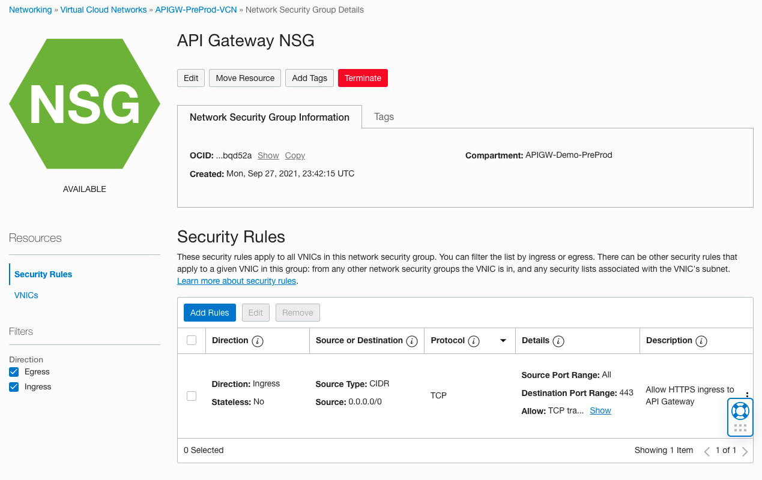The height and width of the screenshot is (480, 762).
Task: Disable the Egress direction filter
Action: click(13, 371)
